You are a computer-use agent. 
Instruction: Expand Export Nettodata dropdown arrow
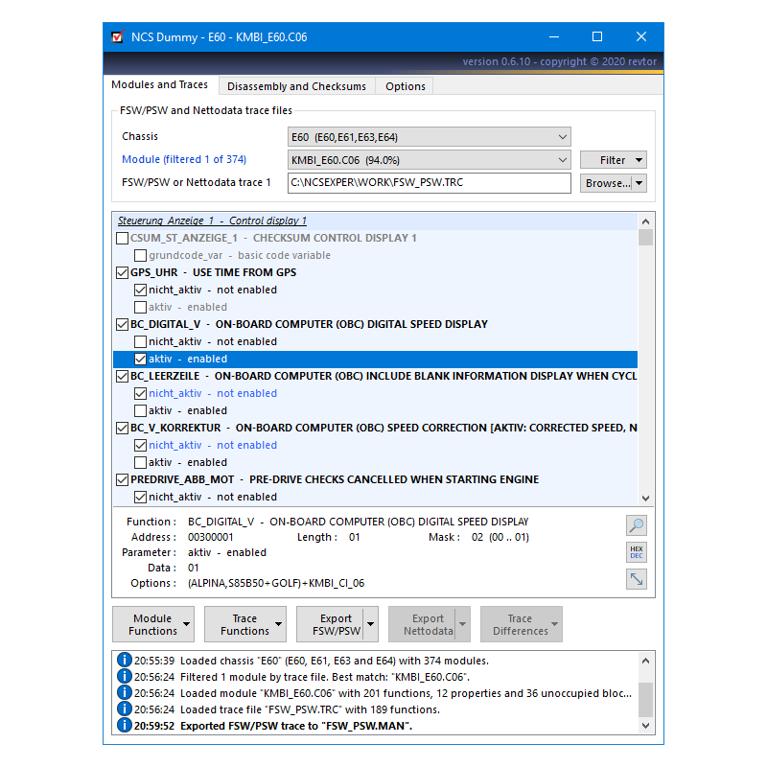click(x=462, y=624)
